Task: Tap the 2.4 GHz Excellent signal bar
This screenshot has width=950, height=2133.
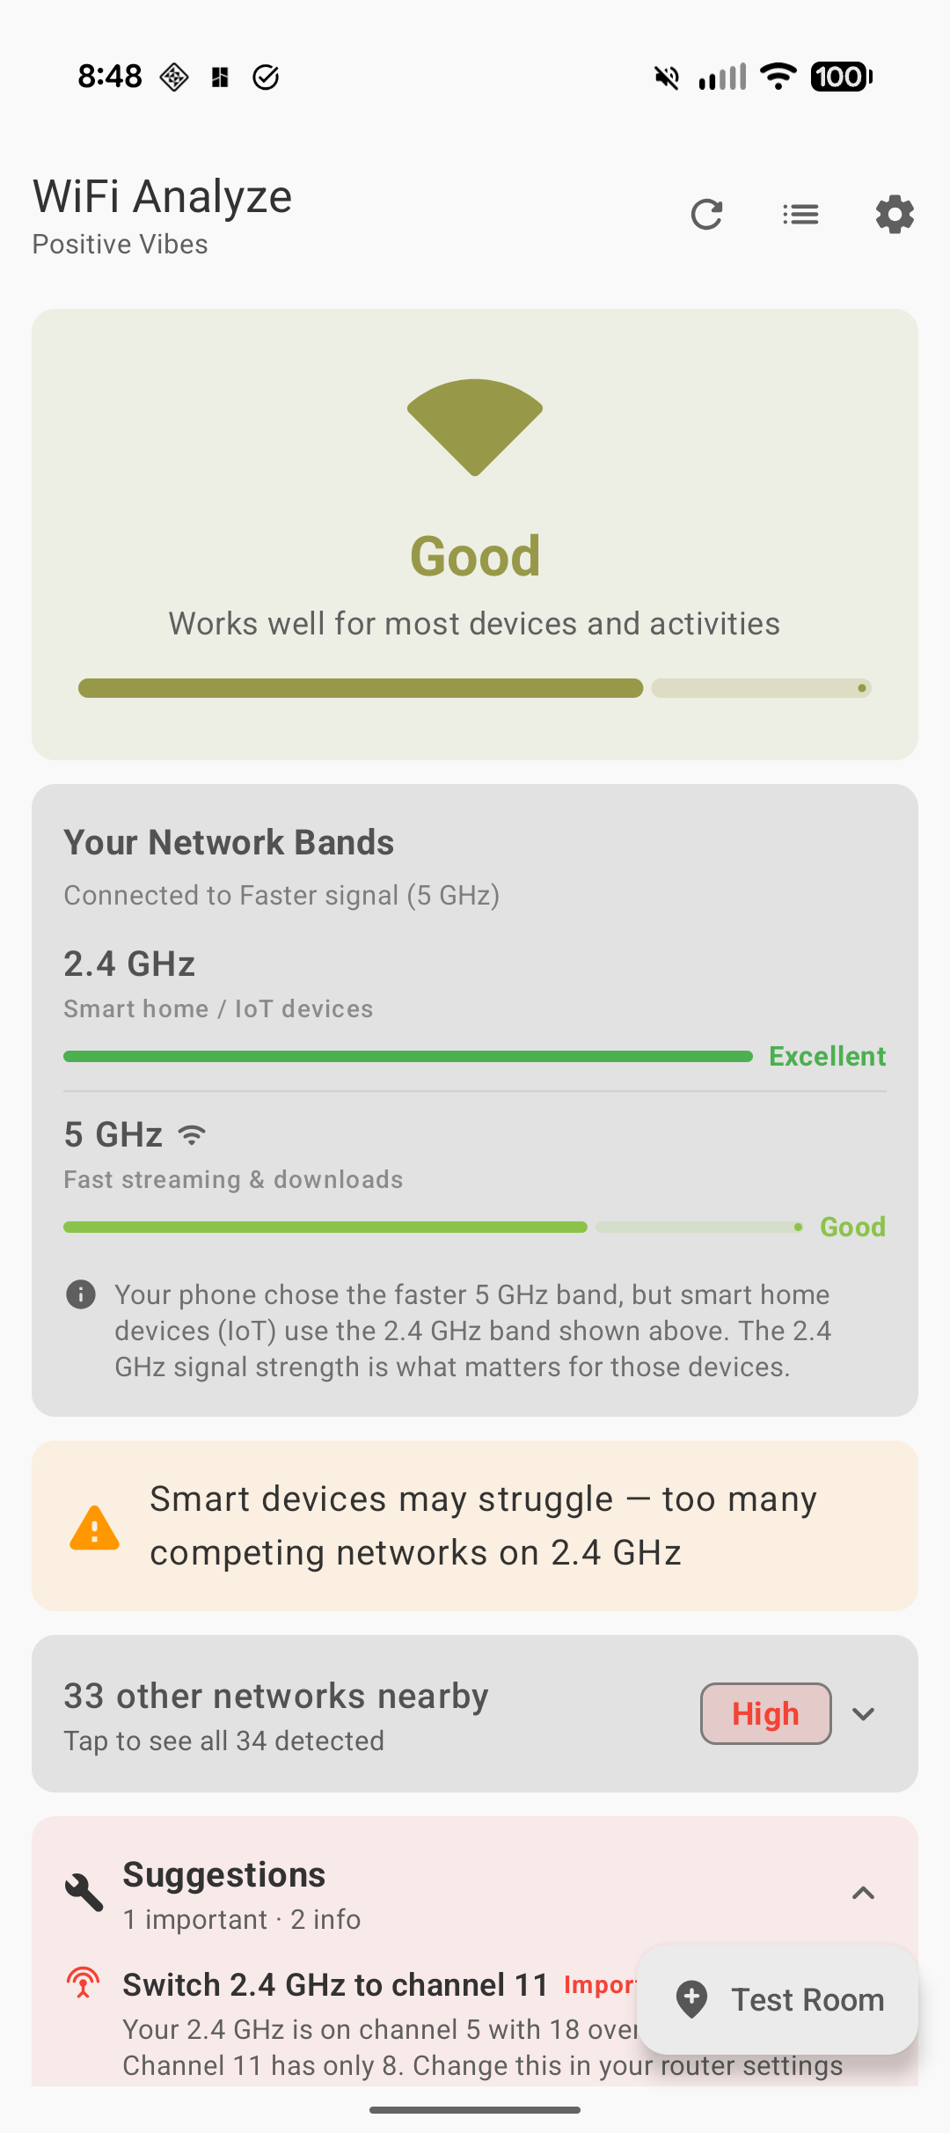Action: coord(408,1056)
